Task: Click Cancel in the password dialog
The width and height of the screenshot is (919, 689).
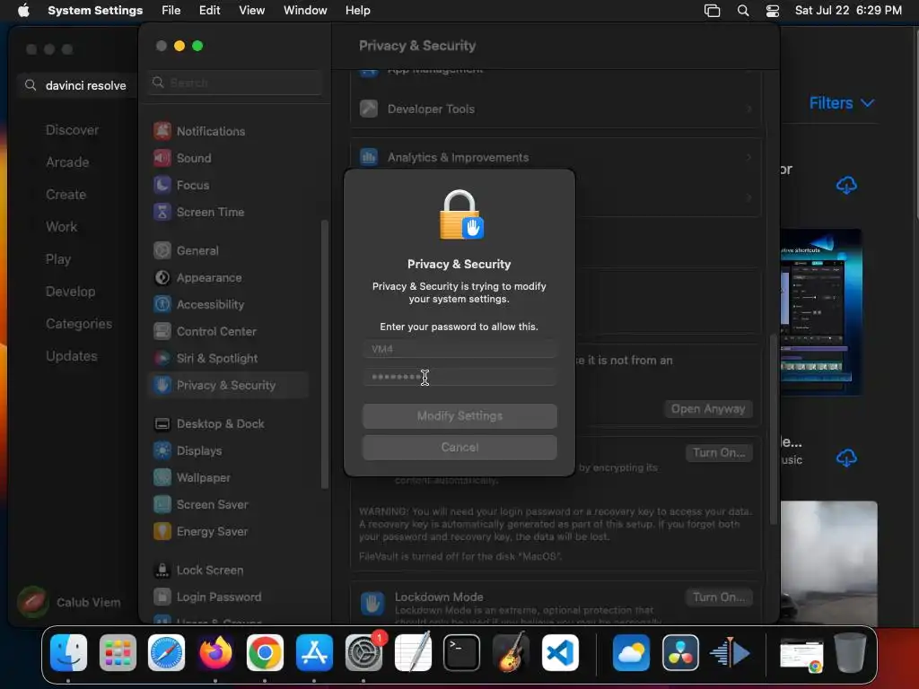Action: (x=459, y=448)
